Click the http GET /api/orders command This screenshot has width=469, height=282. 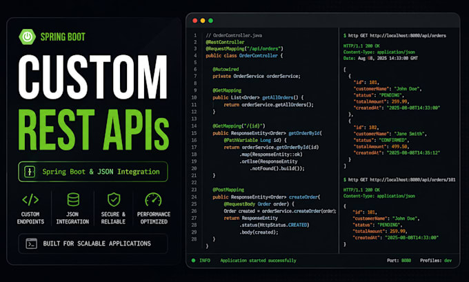[x=395, y=36]
